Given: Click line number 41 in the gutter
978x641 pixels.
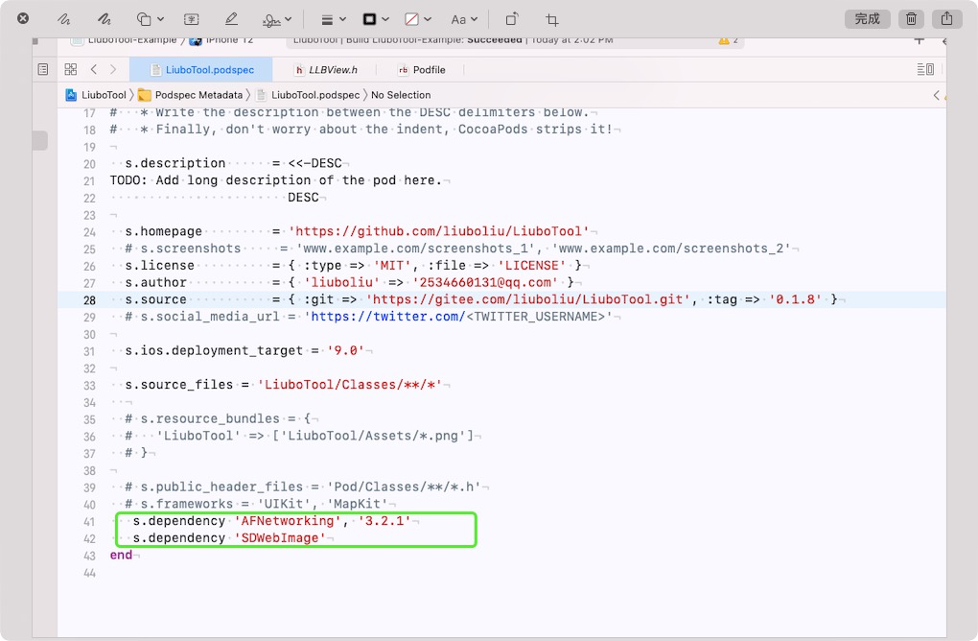Looking at the screenshot, I should [89, 522].
